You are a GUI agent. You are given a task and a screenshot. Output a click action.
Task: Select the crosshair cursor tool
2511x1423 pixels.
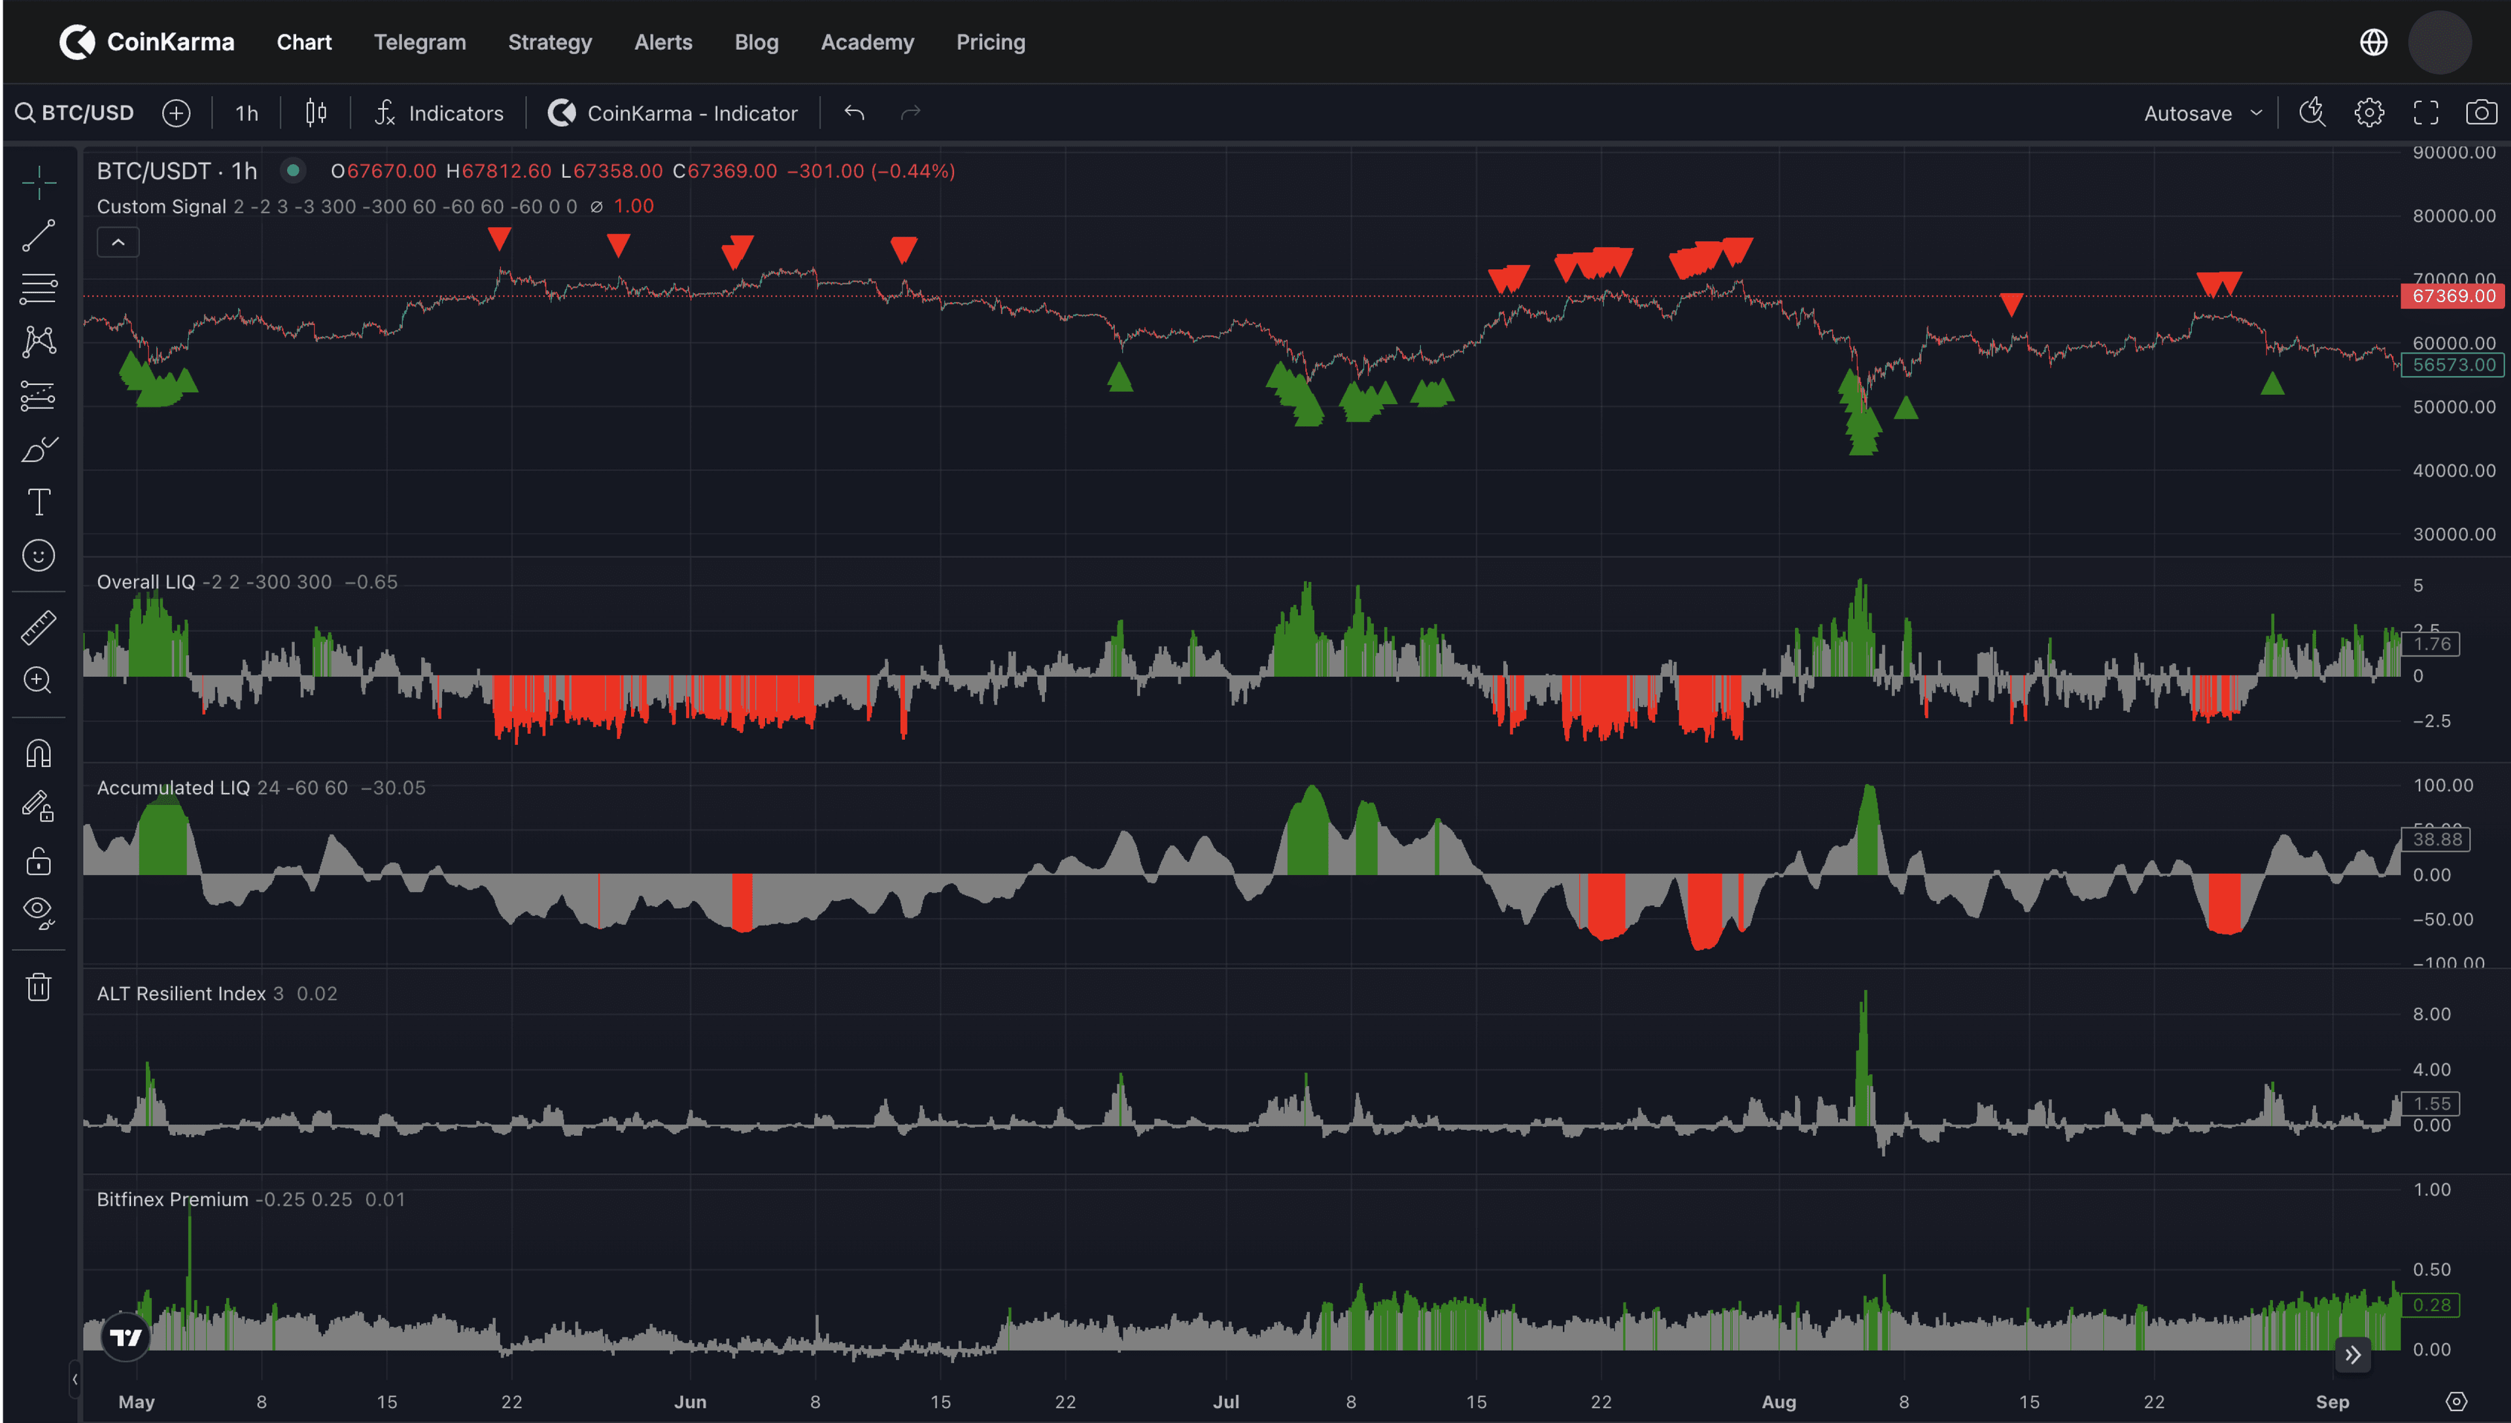click(x=39, y=182)
